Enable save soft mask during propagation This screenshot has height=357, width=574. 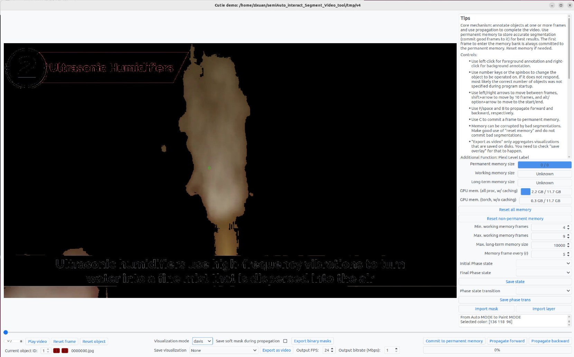[x=285, y=341]
